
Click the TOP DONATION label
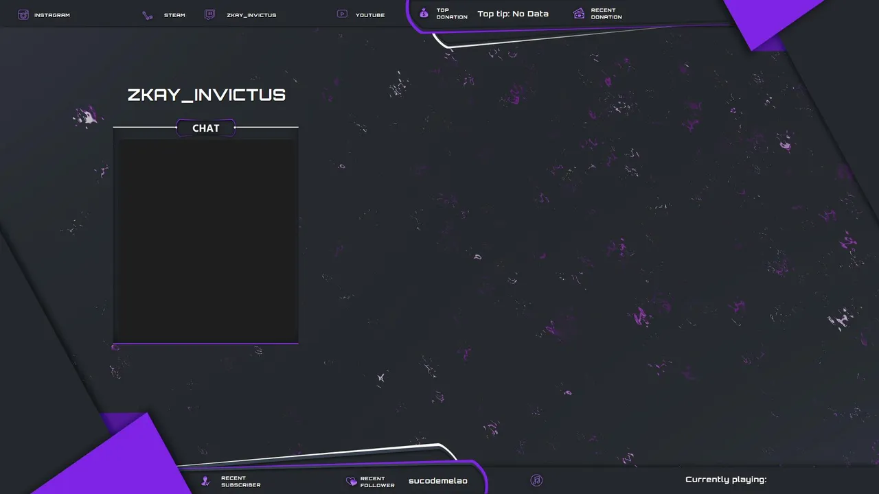[452, 14]
